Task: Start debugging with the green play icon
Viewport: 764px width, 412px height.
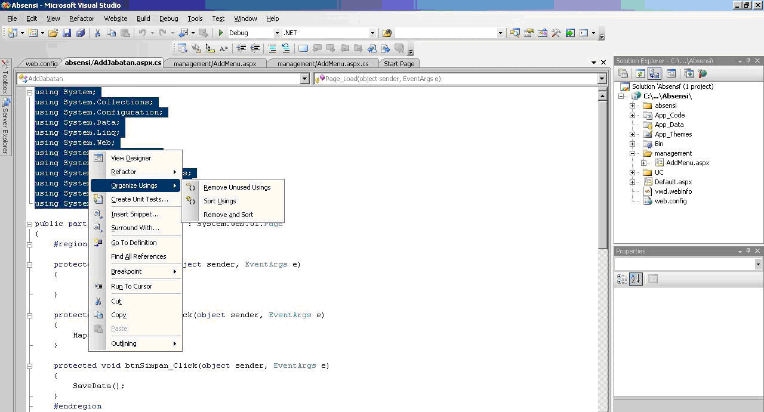Action: (222, 32)
